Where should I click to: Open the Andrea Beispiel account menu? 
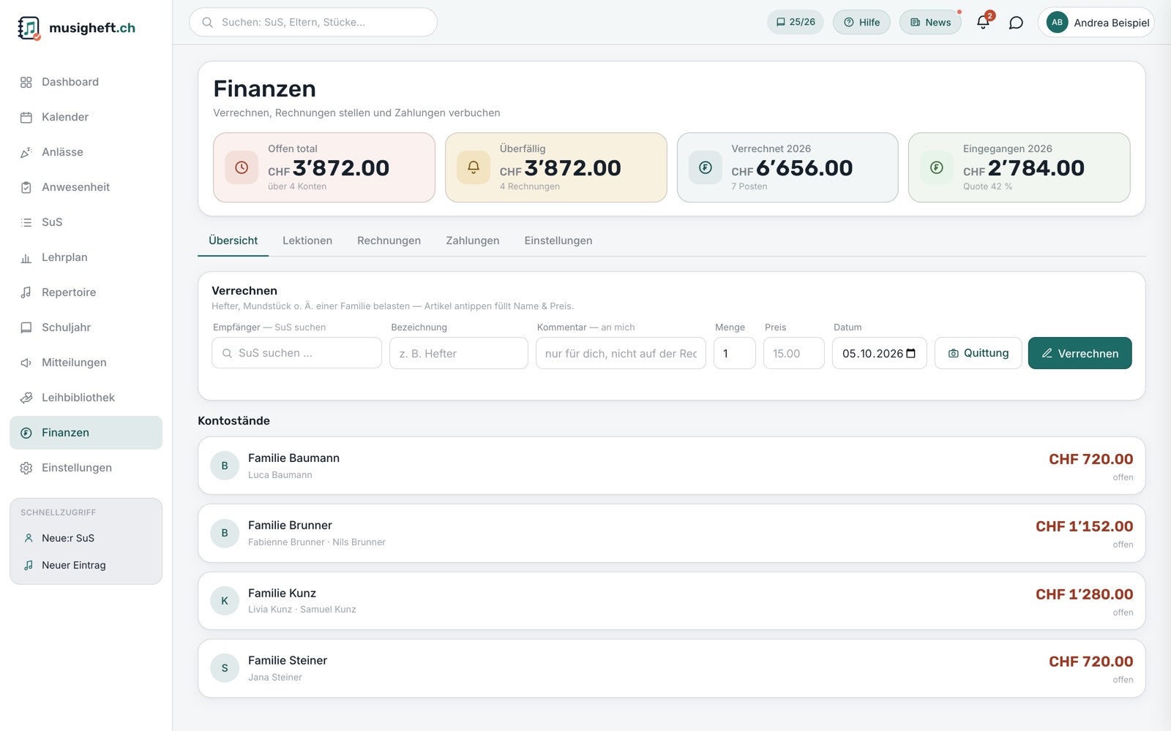[x=1096, y=23]
